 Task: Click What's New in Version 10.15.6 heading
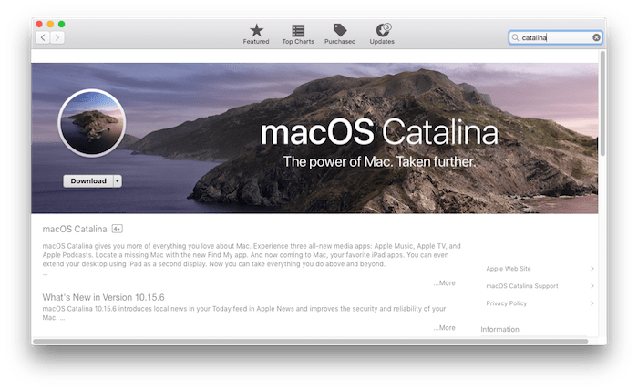tap(103, 297)
